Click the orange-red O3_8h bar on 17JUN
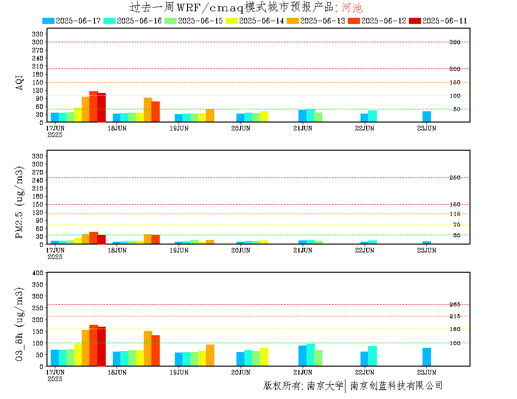Screen dimensions: 517x399 94,345
